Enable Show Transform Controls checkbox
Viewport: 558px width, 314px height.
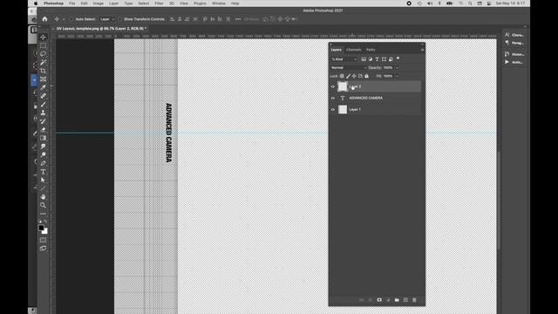pos(120,19)
